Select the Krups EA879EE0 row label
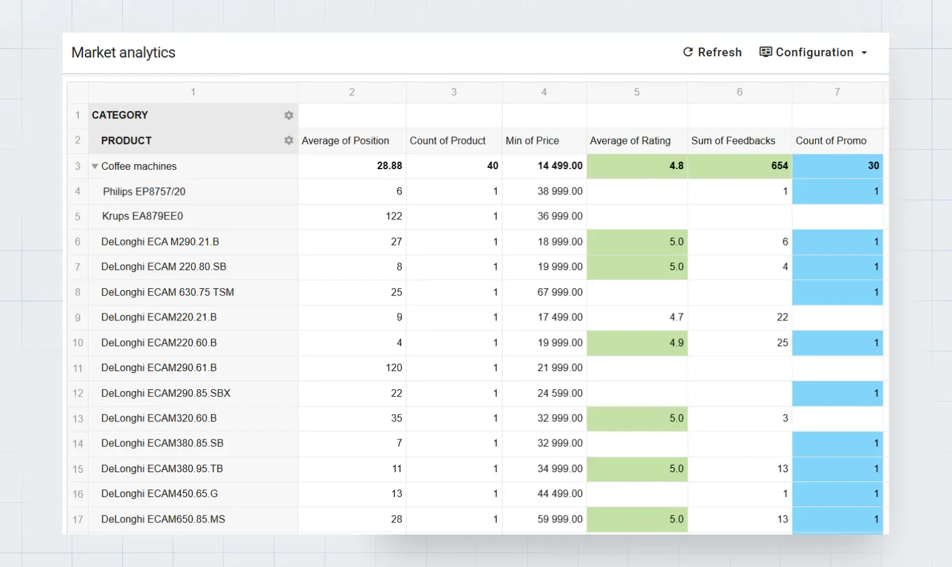The image size is (952, 567). pos(143,216)
